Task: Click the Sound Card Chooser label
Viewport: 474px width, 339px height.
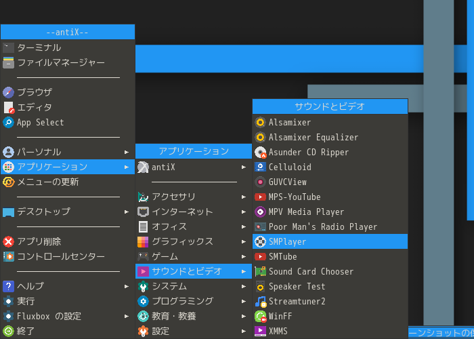Action: click(311, 271)
